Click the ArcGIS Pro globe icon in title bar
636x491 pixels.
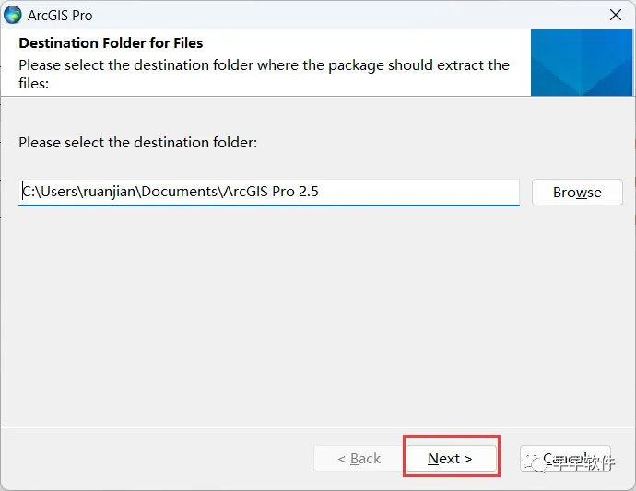click(x=14, y=15)
